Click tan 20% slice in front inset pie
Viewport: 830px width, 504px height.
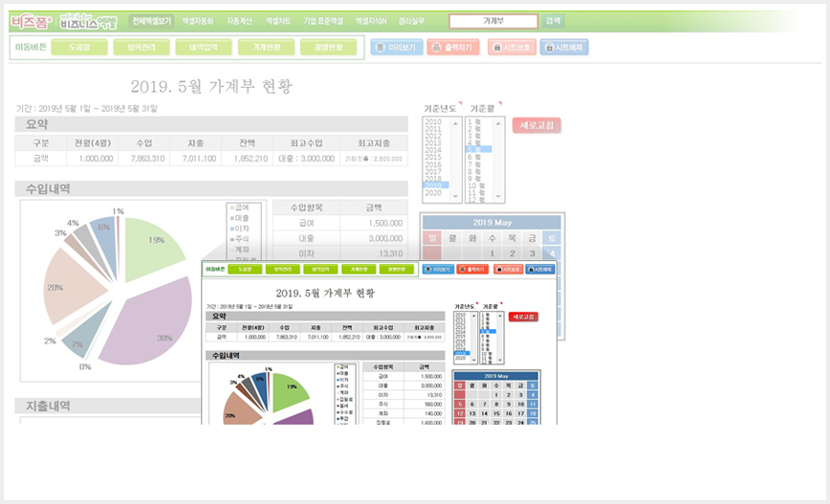pyautogui.click(x=241, y=407)
